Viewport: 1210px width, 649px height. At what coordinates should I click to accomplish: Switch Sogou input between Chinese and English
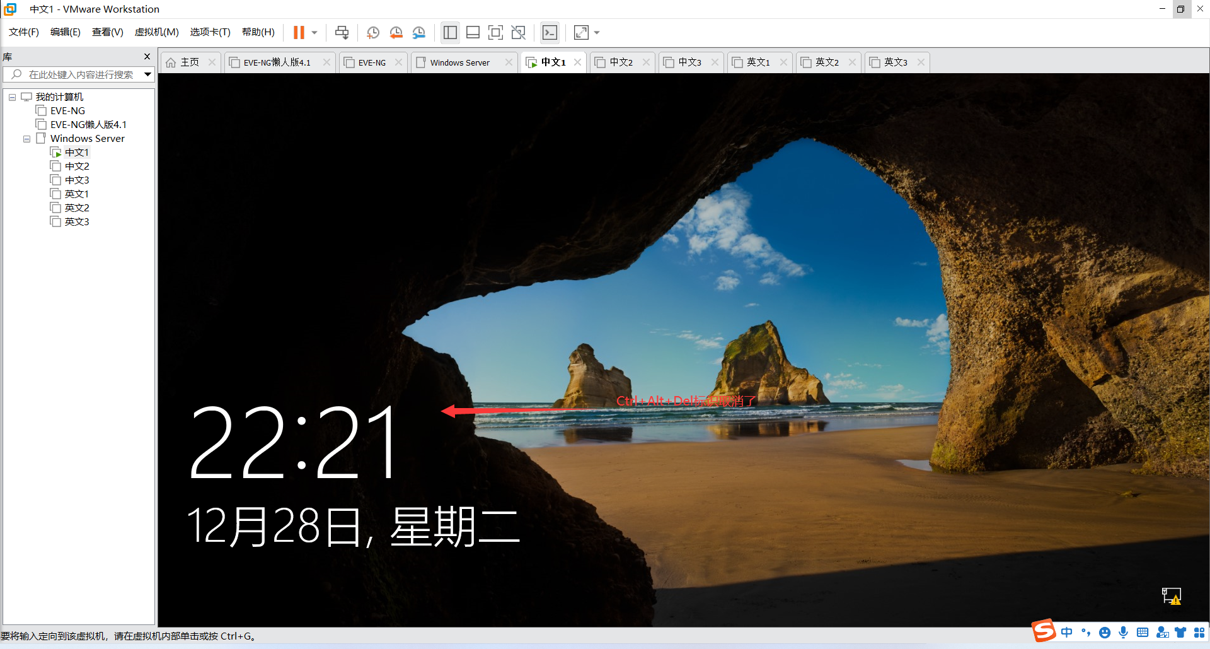[x=1067, y=632]
